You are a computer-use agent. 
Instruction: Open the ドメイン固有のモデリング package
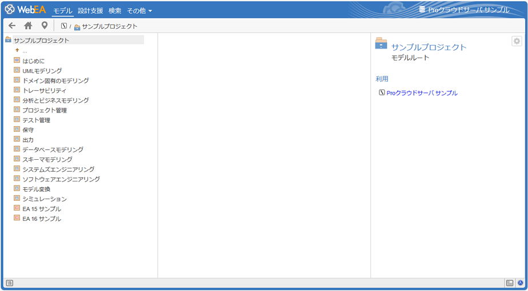point(55,80)
